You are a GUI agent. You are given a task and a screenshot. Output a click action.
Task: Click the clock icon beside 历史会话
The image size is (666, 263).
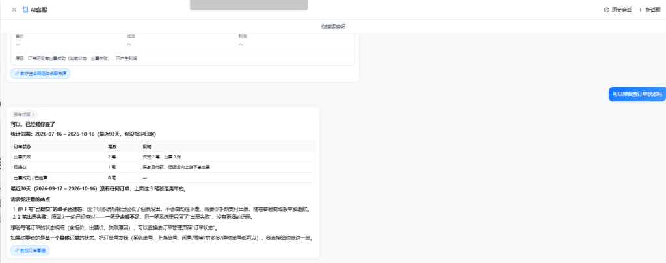607,10
